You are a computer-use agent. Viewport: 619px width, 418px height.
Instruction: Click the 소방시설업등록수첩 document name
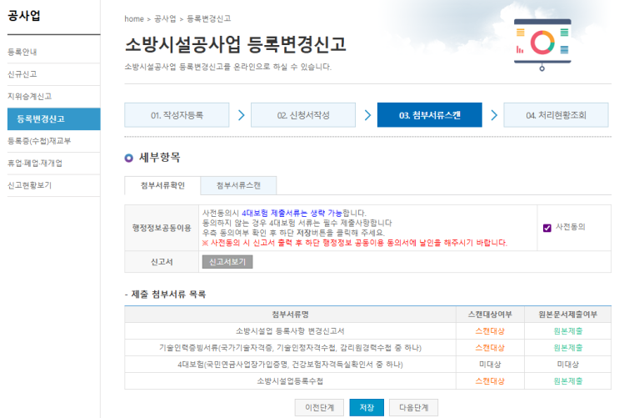point(290,380)
